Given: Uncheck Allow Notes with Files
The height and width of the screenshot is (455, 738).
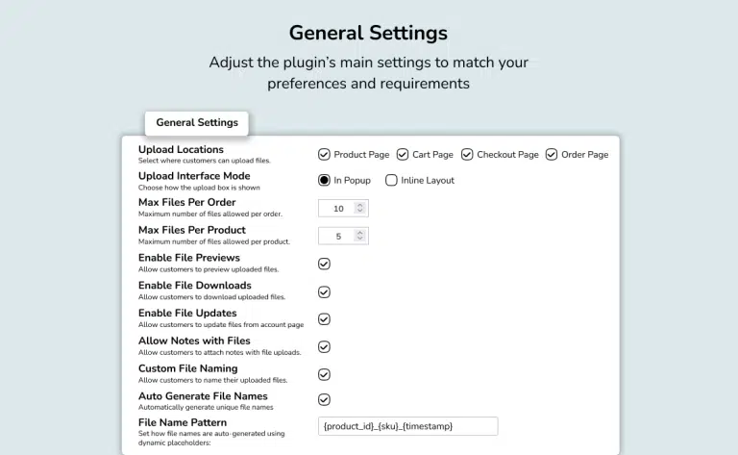Looking at the screenshot, I should (325, 347).
